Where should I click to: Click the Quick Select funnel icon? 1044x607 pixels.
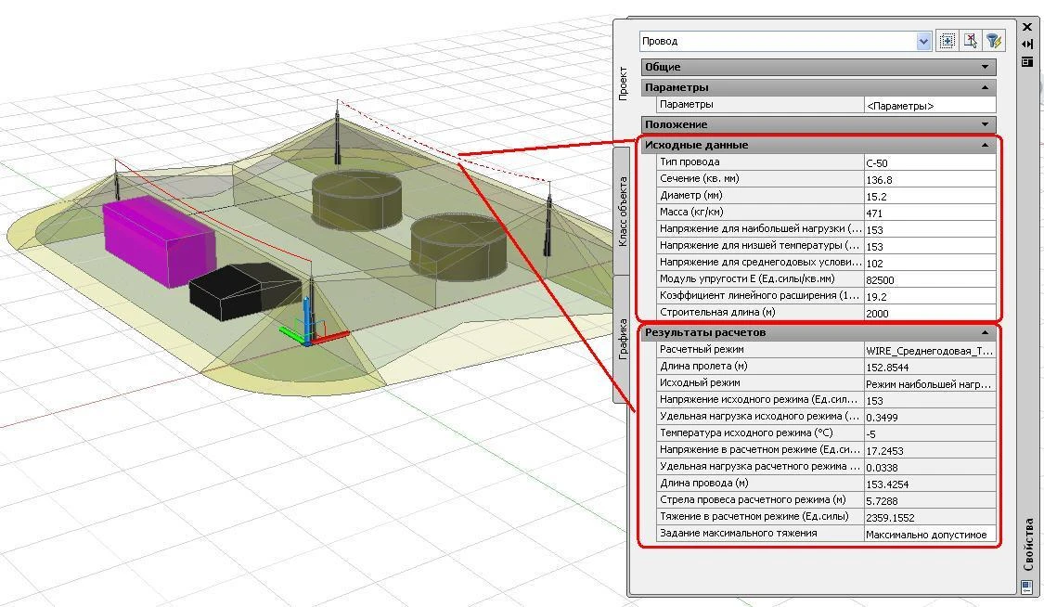(x=993, y=41)
